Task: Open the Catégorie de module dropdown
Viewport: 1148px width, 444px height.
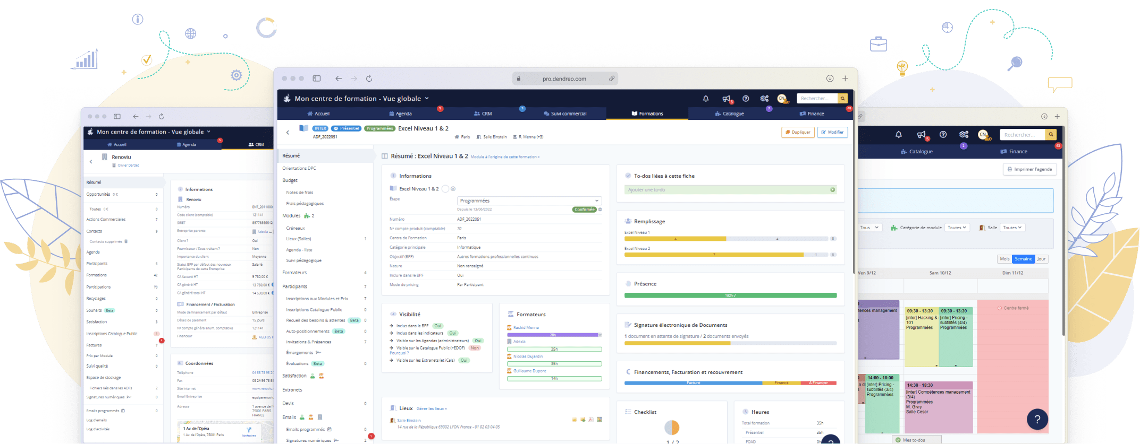Action: pos(957,228)
